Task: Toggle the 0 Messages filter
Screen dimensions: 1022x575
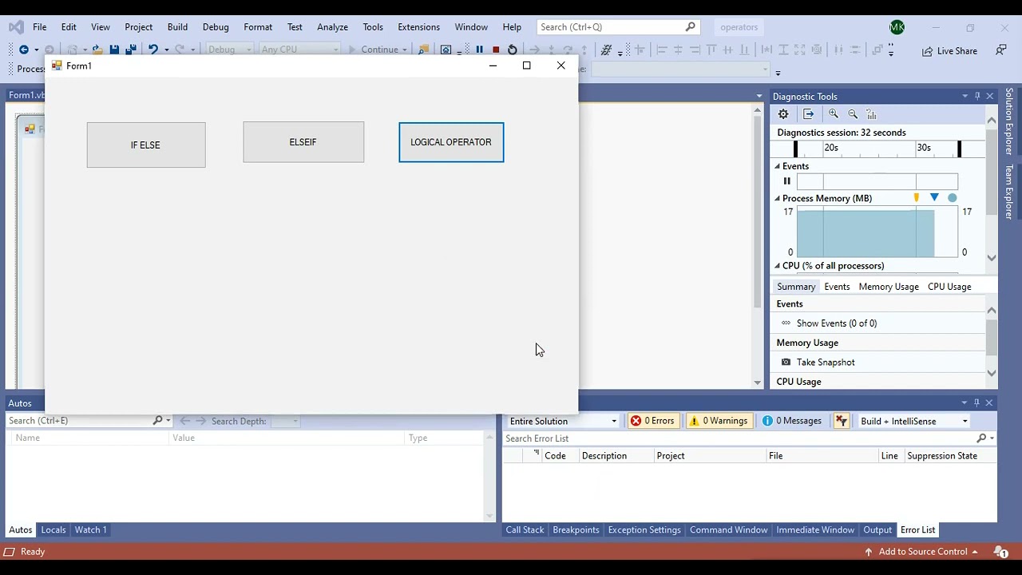Action: click(792, 421)
